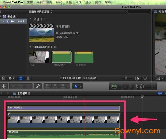
Task: Open the 窗口 menu
Action: click(x=98, y=2)
